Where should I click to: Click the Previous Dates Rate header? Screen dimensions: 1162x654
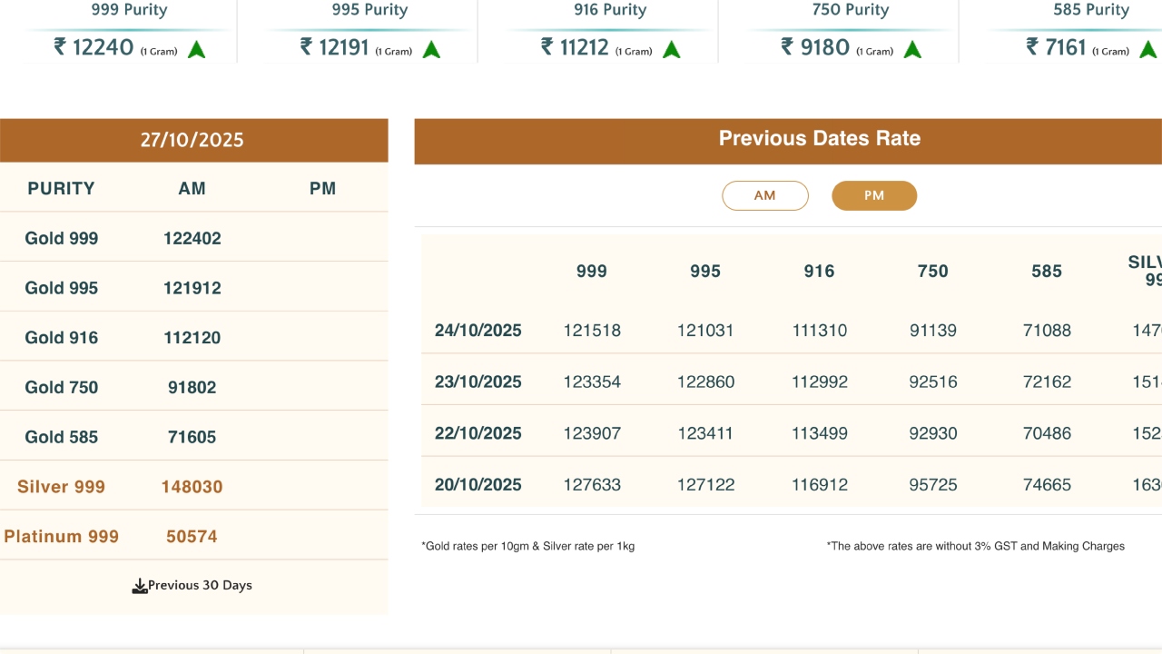coord(819,139)
